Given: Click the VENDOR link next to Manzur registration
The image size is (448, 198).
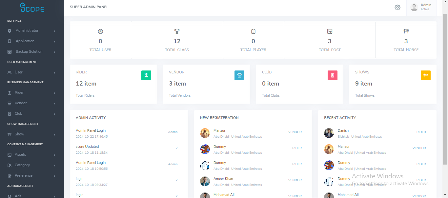Looking at the screenshot, I should [295, 132].
